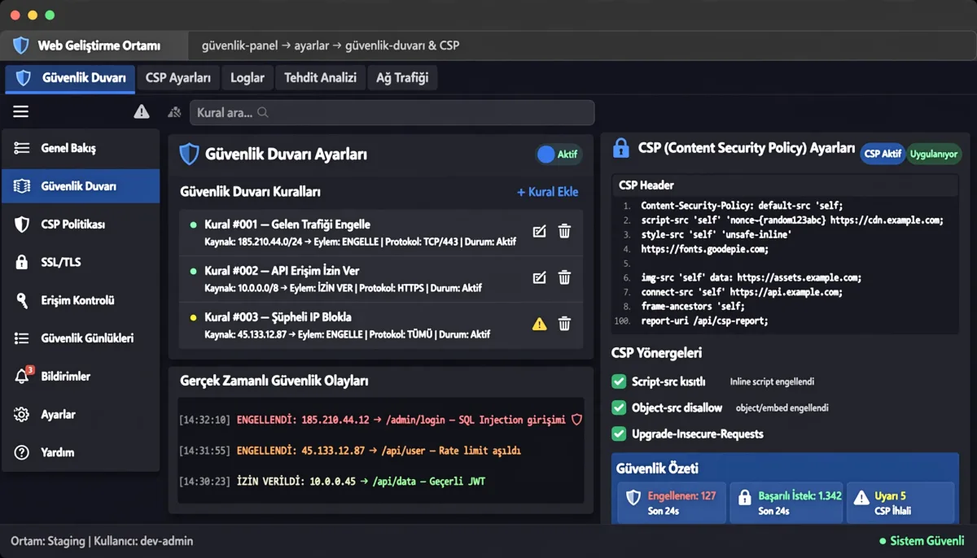Viewport: 977px width, 558px height.
Task: Click the gear icon next to Ayarlar
Action: (x=22, y=414)
